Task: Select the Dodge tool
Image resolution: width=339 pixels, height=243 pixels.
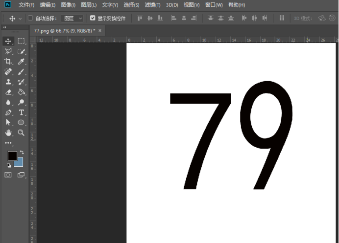Action: pyautogui.click(x=21, y=102)
